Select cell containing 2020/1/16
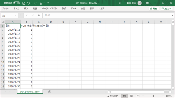This screenshot has height=98, width=175. click(x=13, y=30)
